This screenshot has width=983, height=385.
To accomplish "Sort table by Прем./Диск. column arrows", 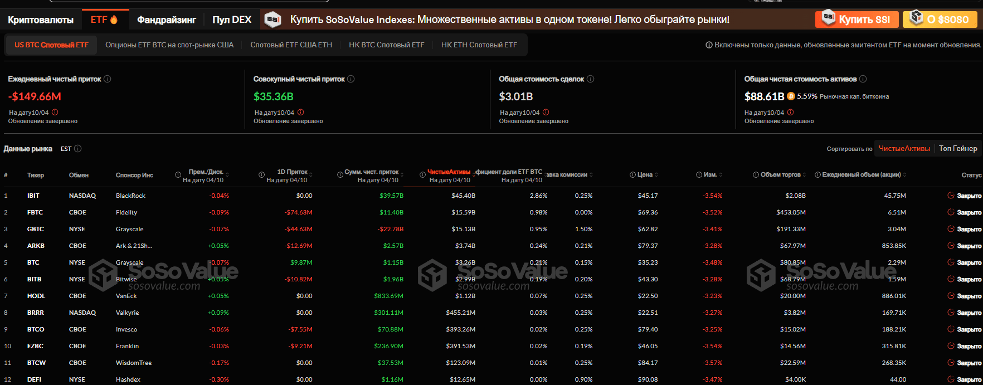I will click(x=227, y=175).
